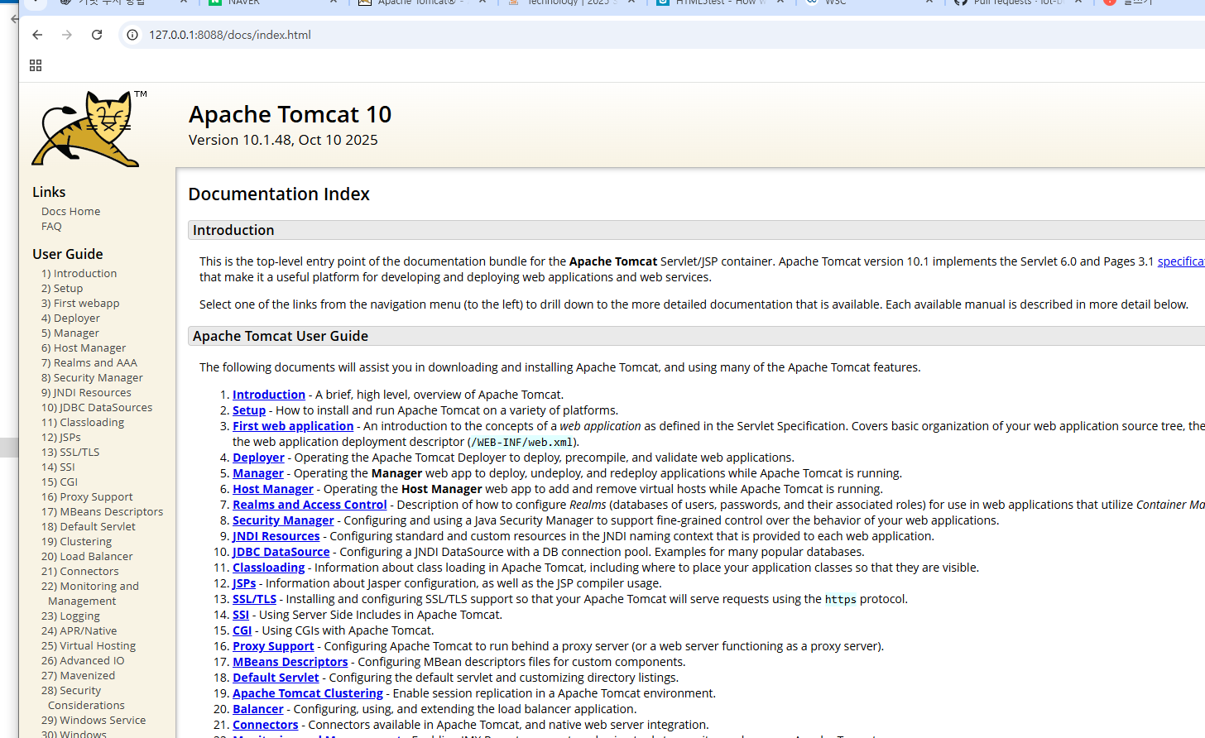Select sidebar item 21) Connectors
The width and height of the screenshot is (1205, 738).
point(80,572)
